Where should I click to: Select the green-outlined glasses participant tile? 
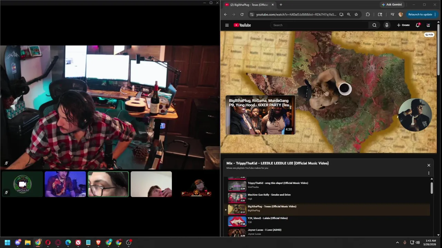pyautogui.click(x=108, y=184)
